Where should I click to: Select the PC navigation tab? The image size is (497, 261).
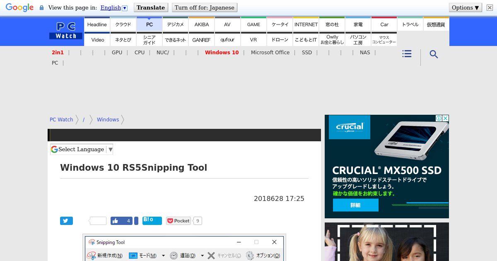point(149,24)
